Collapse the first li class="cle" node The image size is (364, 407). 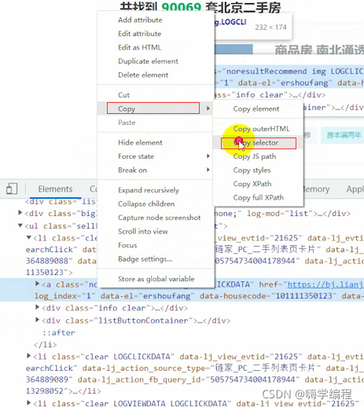29,237
